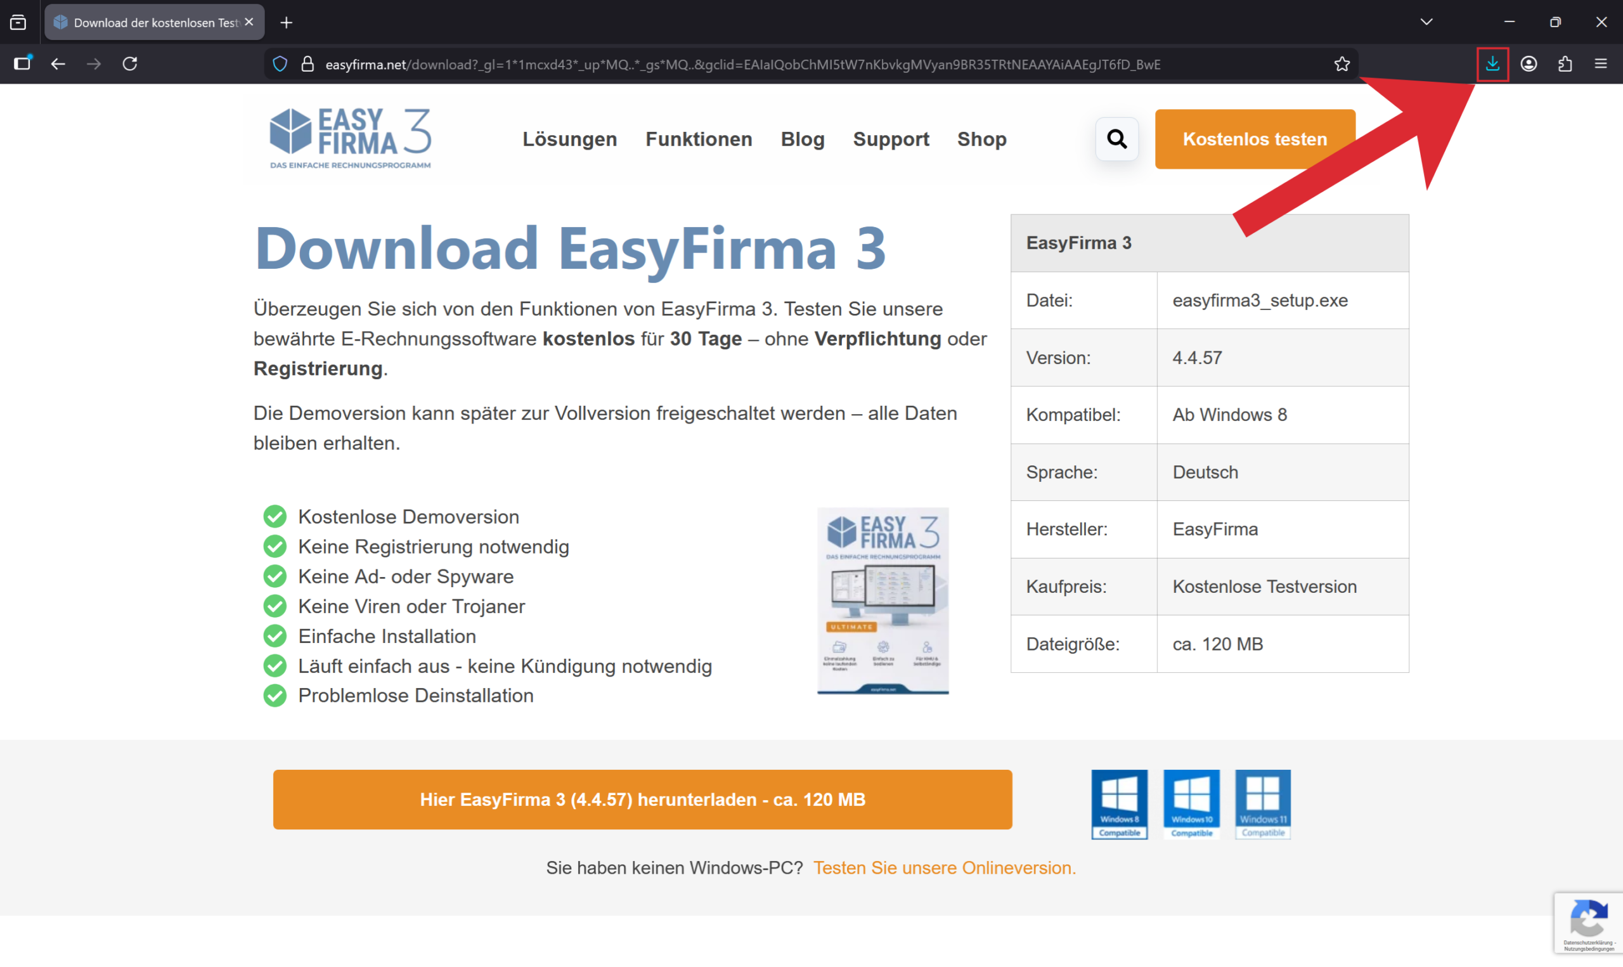
Task: Go back to the previous page
Action: click(58, 64)
